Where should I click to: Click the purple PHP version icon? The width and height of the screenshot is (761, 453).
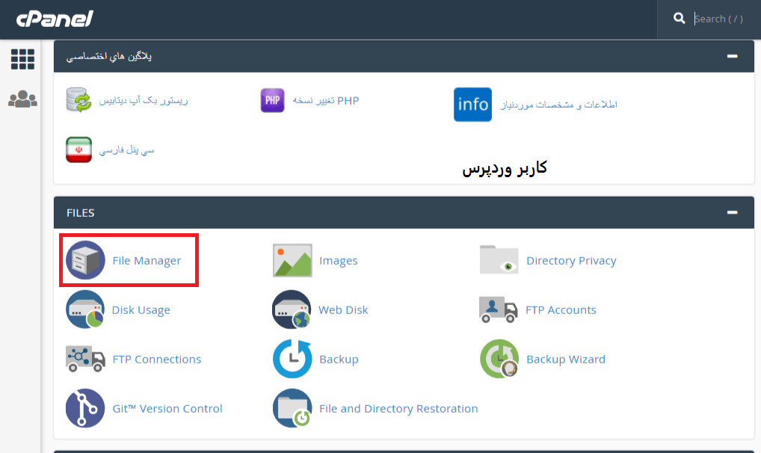click(x=272, y=100)
